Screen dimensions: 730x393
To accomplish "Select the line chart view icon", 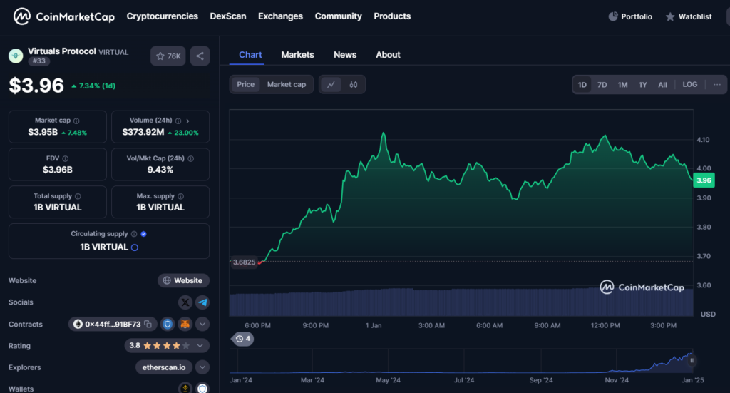I will 331,84.
